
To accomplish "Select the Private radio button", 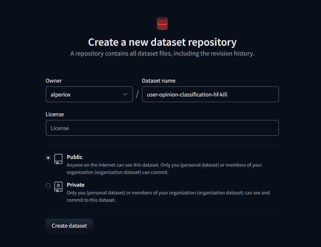I will (48, 186).
